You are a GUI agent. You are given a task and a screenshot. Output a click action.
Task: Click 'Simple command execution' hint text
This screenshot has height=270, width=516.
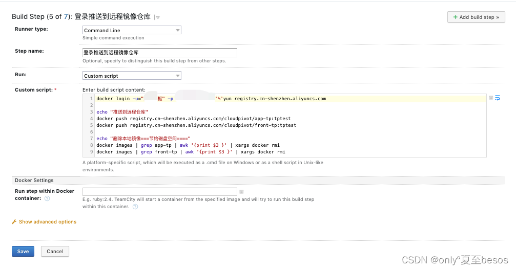[113, 38]
